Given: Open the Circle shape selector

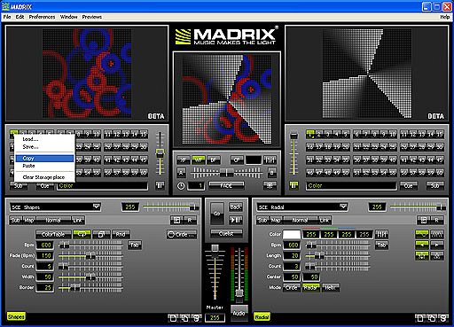Looking at the screenshot, I should 181,235.
